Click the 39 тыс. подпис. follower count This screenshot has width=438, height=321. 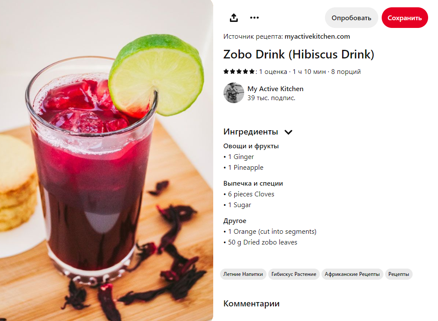[x=271, y=98]
